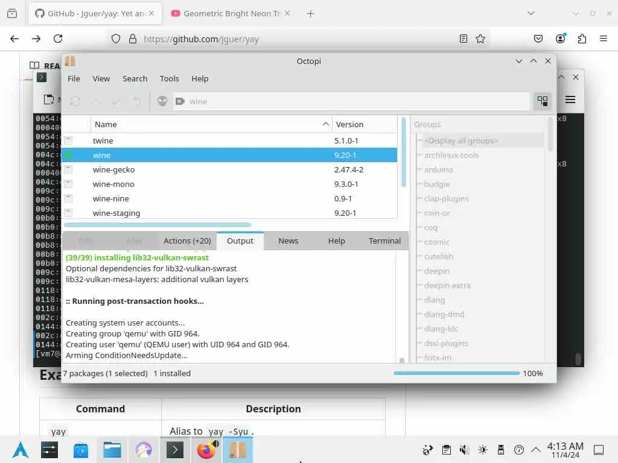Viewport: 618px width, 463px height.
Task: Click the system upgrade arrow icon in Octopi toolbar
Action: [96, 101]
